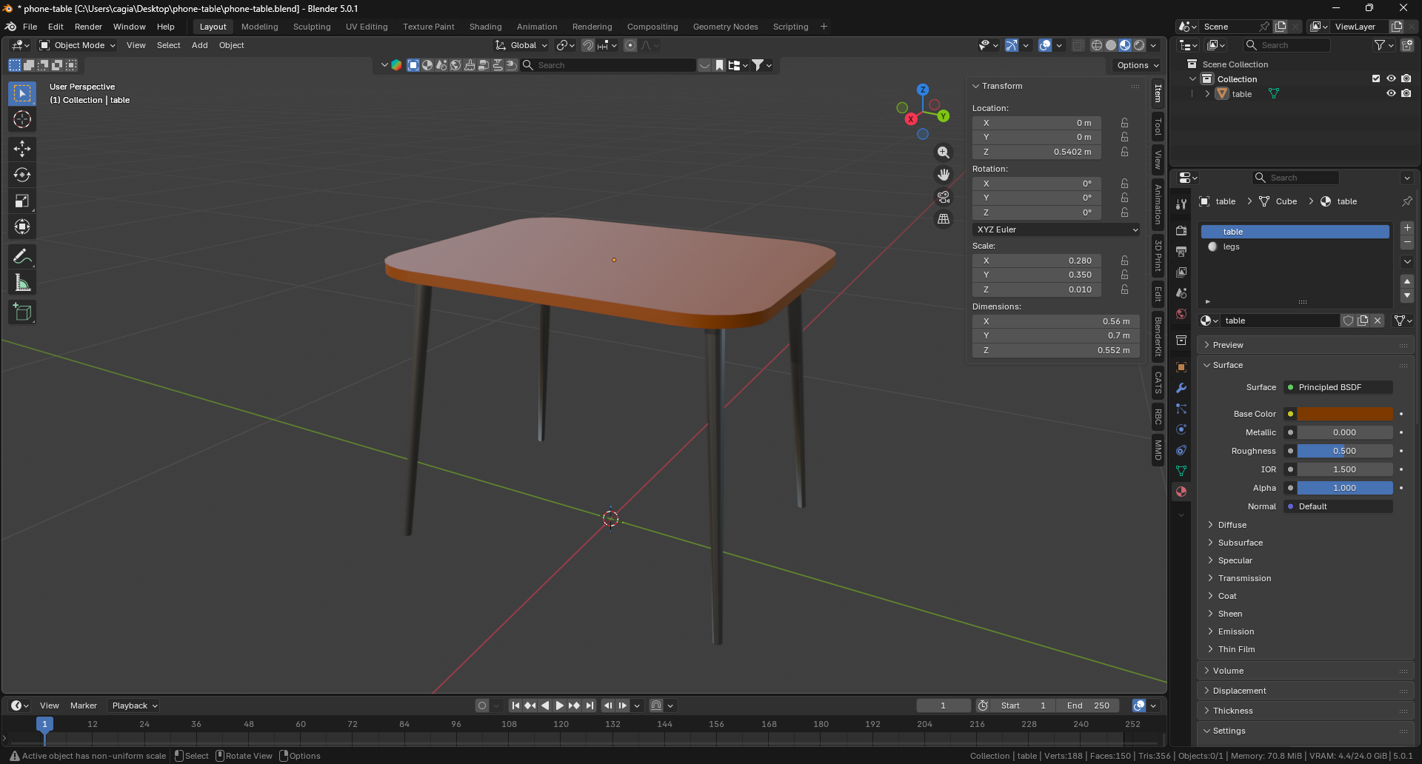The image size is (1422, 764).
Task: Pick the Measure ruler tool
Action: 22,283
